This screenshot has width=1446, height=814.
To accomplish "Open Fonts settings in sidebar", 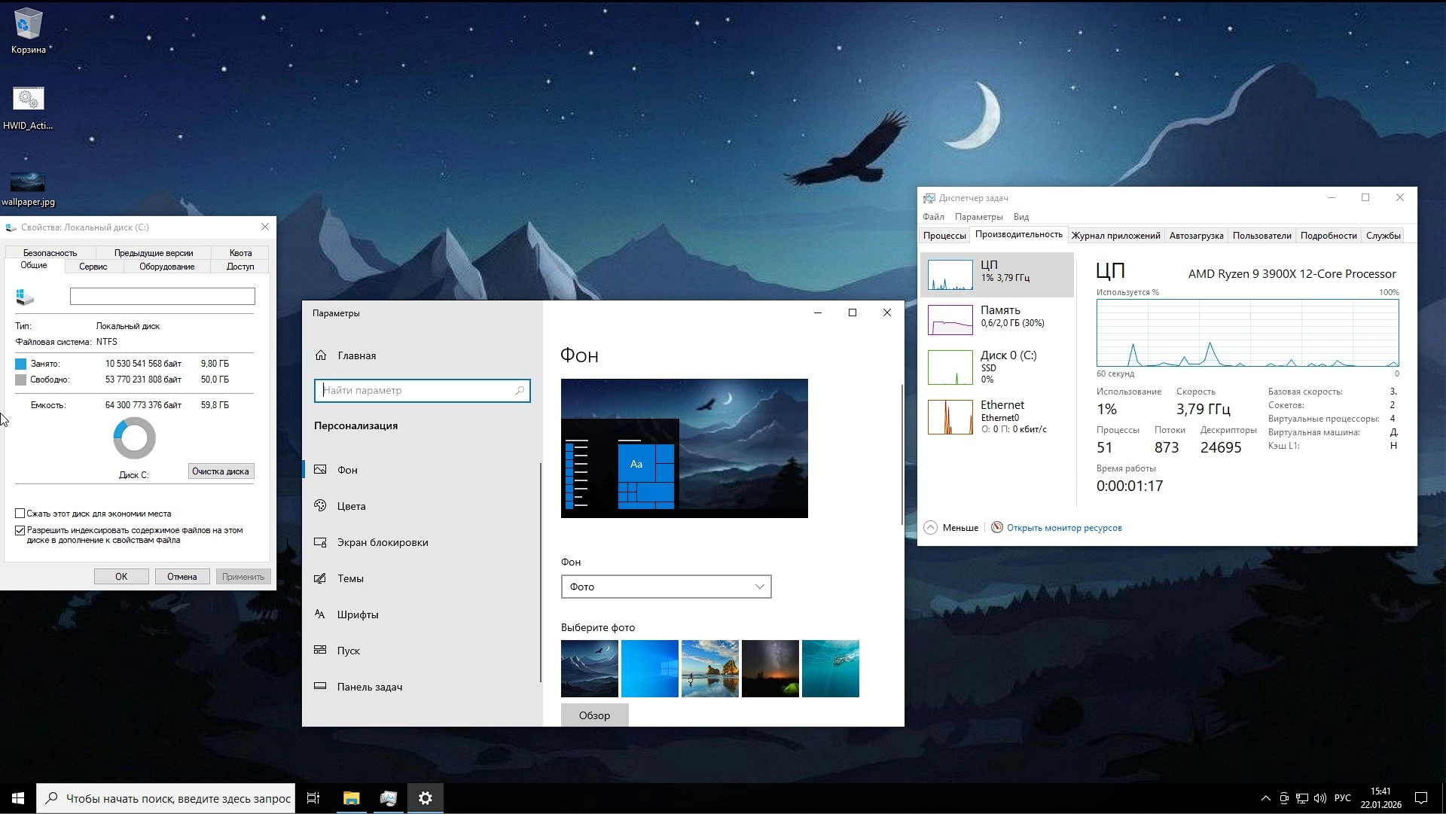I will click(x=357, y=614).
